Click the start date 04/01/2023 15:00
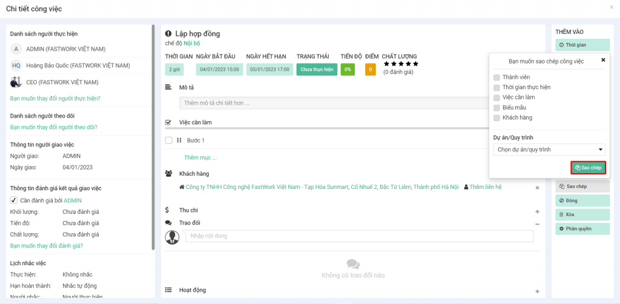The height and width of the screenshot is (304, 620). 219,70
